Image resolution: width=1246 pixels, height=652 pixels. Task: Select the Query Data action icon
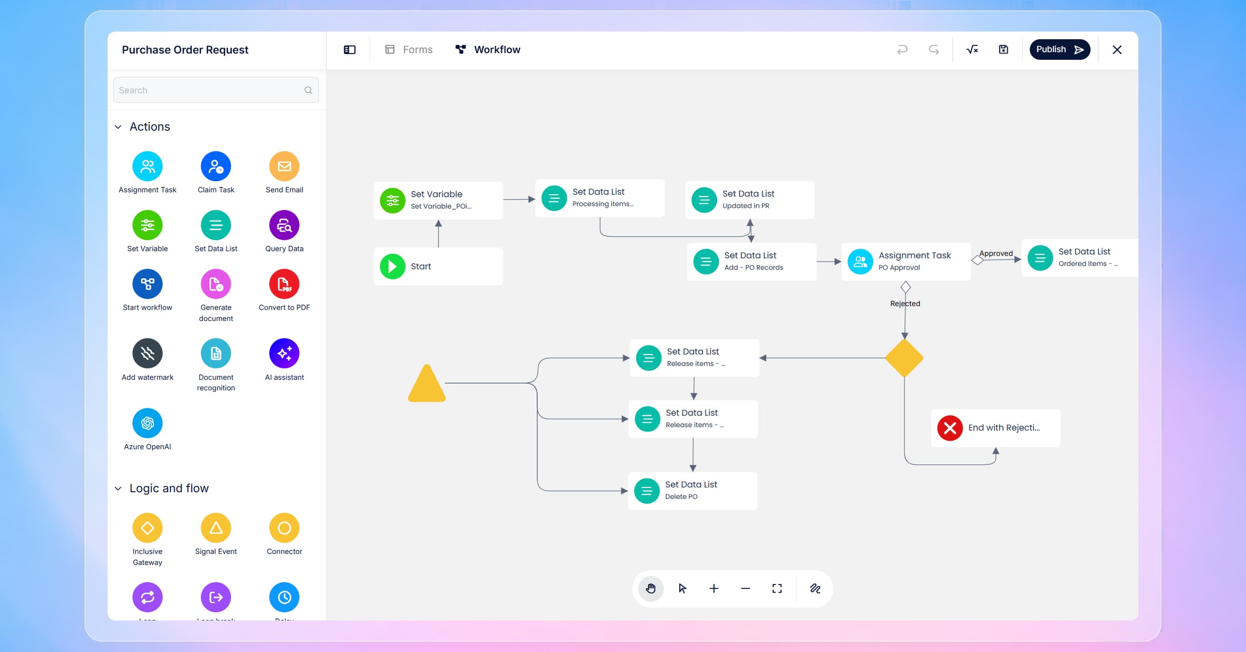click(x=284, y=225)
